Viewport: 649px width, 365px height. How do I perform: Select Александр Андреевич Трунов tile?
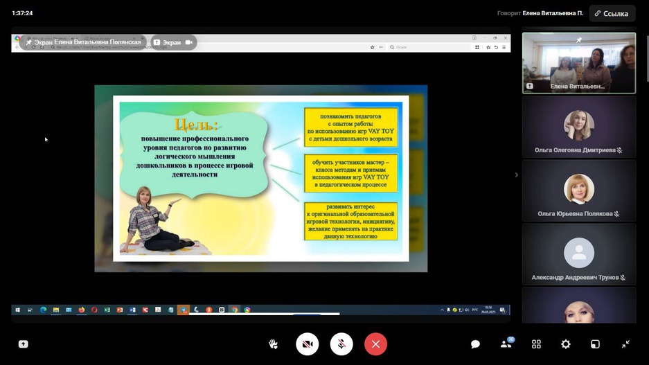click(x=579, y=254)
